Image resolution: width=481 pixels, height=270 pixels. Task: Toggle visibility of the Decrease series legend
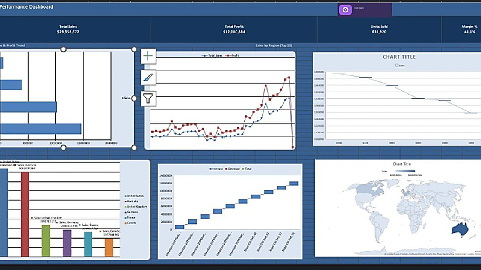point(227,169)
